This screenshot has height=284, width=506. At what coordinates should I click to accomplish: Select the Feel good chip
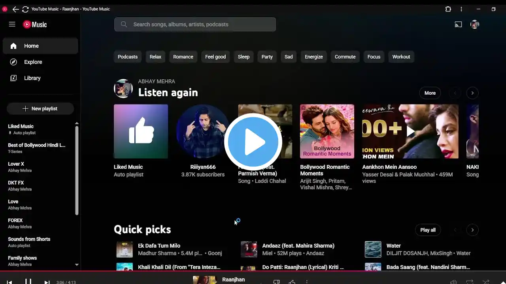pyautogui.click(x=215, y=57)
